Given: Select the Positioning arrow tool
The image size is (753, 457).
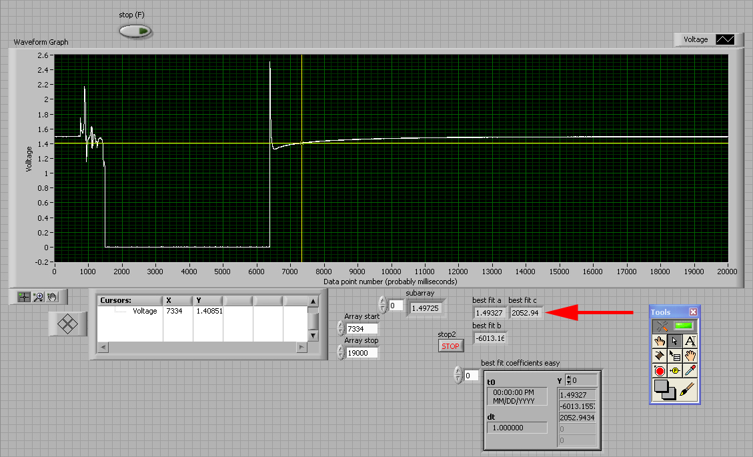Looking at the screenshot, I should pos(675,341).
